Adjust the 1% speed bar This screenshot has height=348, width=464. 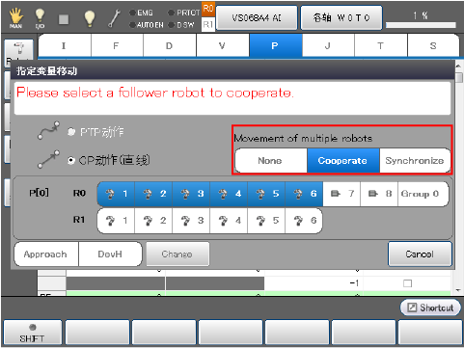[x=421, y=25]
